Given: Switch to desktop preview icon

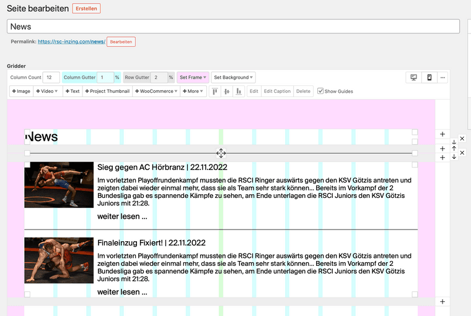Looking at the screenshot, I should [413, 77].
